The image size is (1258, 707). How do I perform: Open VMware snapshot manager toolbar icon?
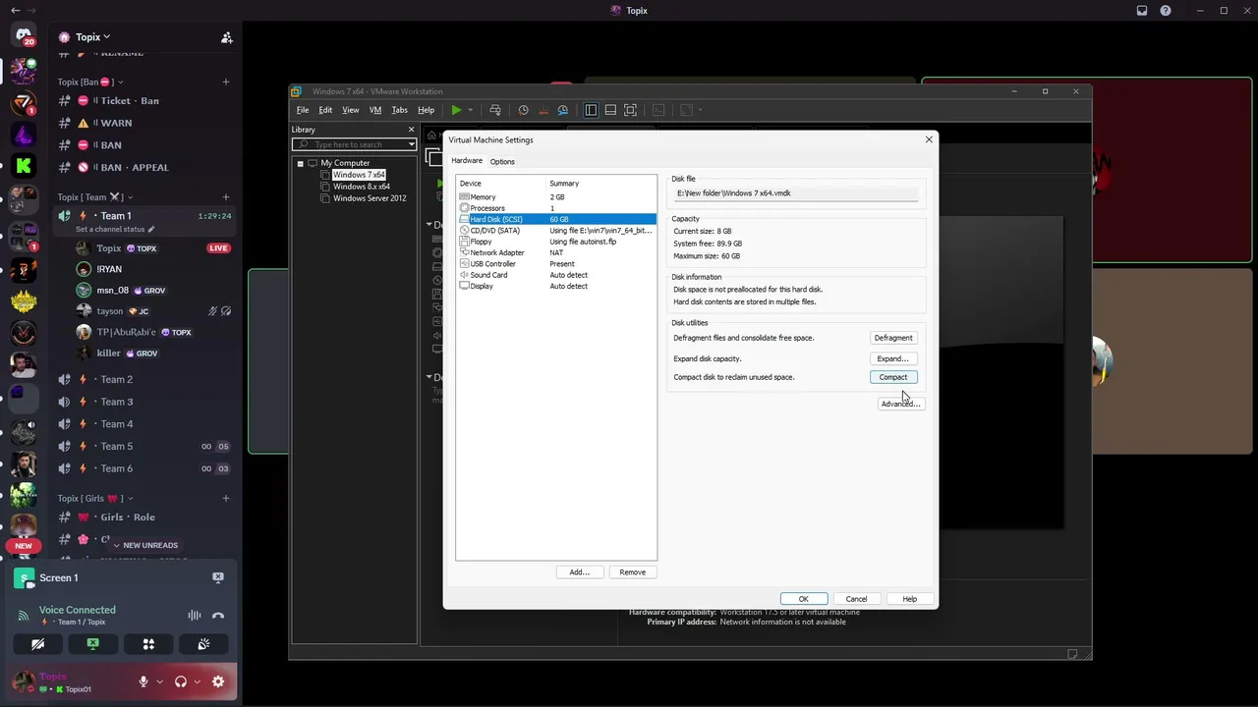[x=563, y=110]
